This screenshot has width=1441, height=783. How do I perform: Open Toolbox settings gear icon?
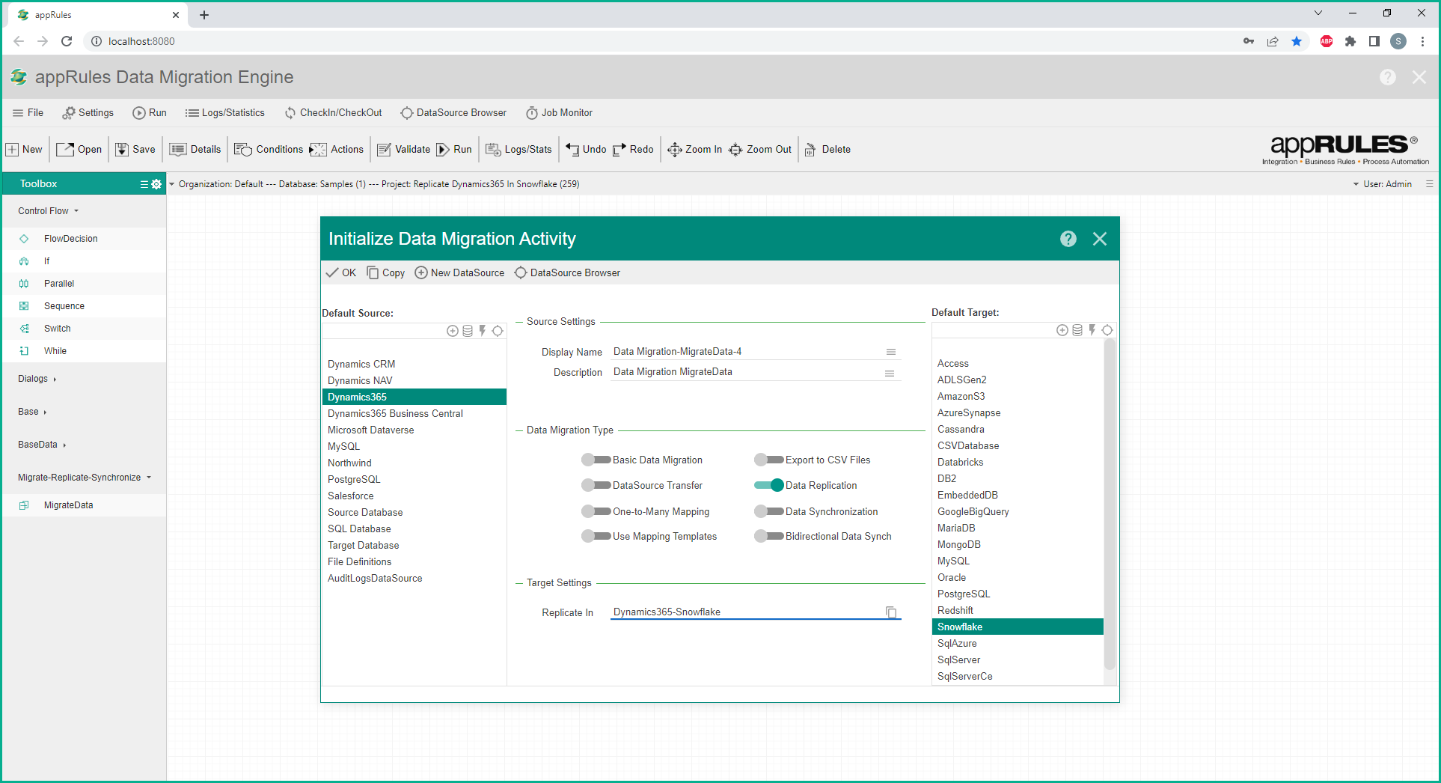pos(156,183)
